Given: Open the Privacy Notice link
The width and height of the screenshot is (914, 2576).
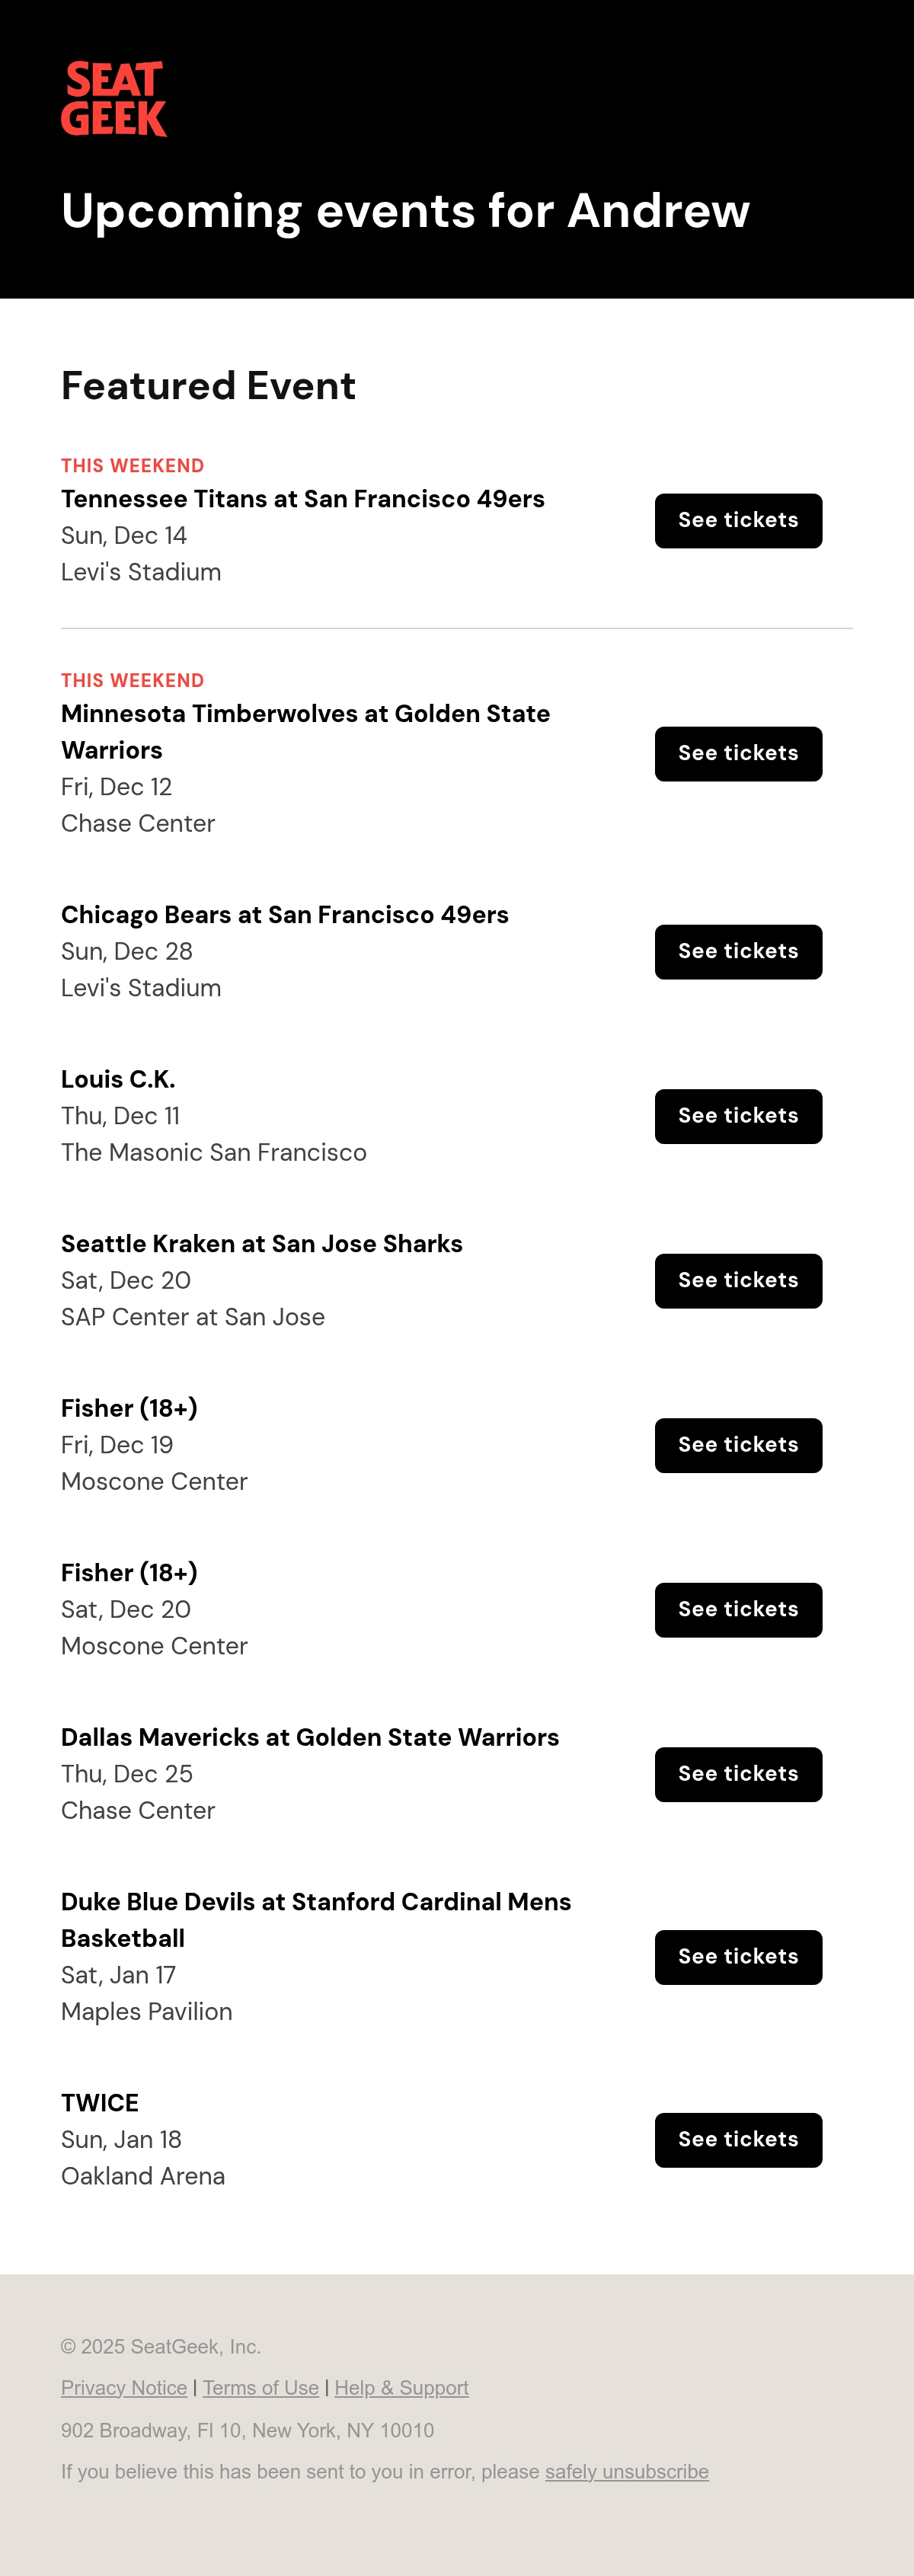Looking at the screenshot, I should pyautogui.click(x=124, y=2388).
